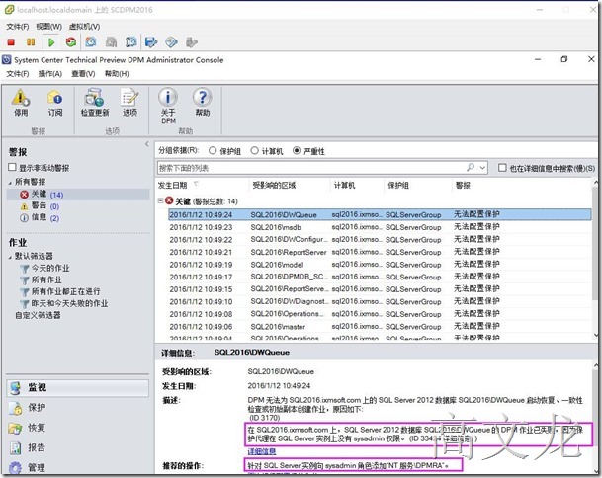
Task: Select the 保护组 radio button
Action: tap(213, 151)
